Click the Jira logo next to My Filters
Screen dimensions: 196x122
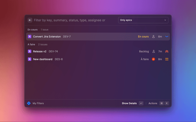pyautogui.click(x=29, y=103)
